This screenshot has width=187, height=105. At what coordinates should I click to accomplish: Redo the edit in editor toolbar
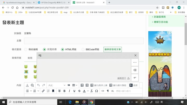tap(44, 85)
